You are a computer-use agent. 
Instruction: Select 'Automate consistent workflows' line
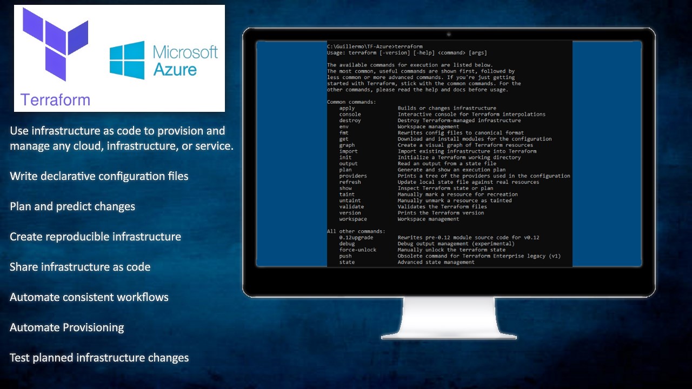[x=89, y=297]
